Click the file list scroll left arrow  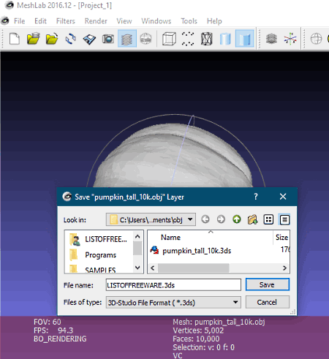[x=153, y=268]
